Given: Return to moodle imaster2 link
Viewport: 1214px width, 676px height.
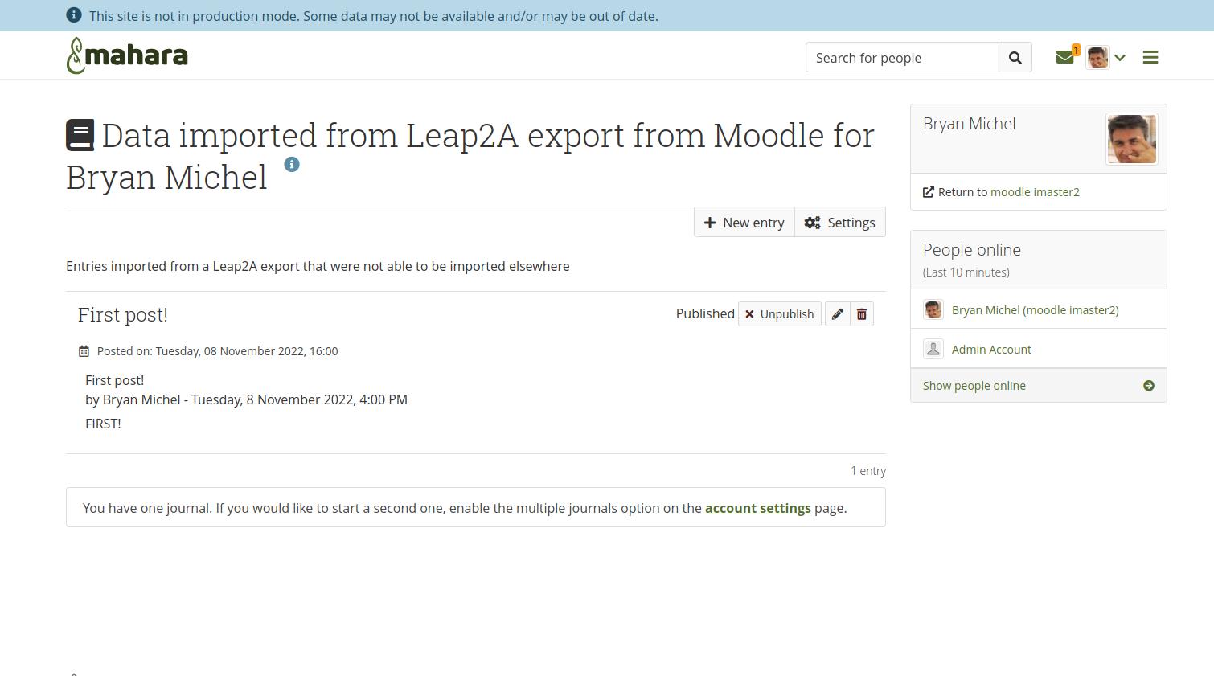Looking at the screenshot, I should 1035,192.
